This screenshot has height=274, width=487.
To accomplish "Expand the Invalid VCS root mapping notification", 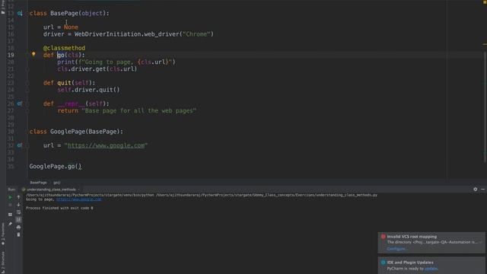I will coord(481,242).
